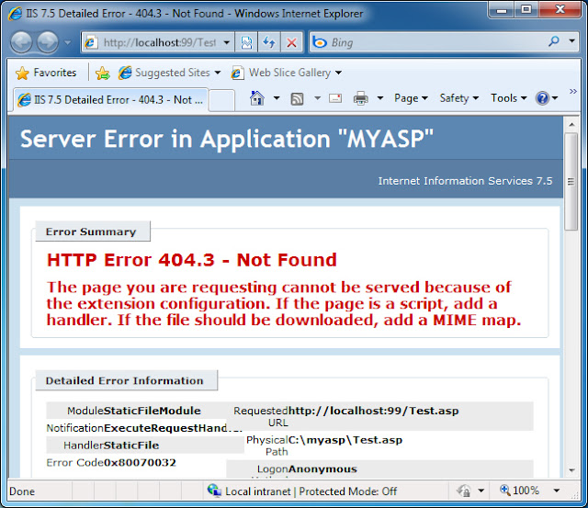Click the requested URL http://localhost:99/Test.asp
Screen dimensions: 588x508
(374, 411)
